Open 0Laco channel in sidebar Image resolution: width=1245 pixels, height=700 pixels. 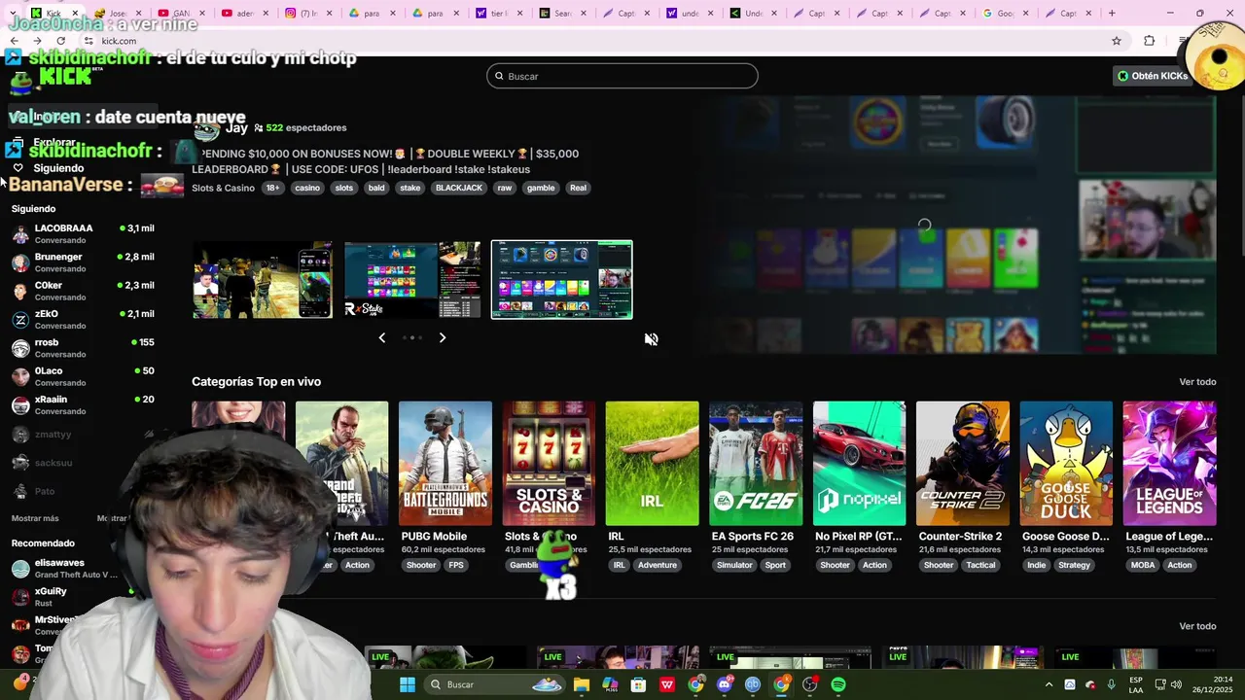(83, 376)
